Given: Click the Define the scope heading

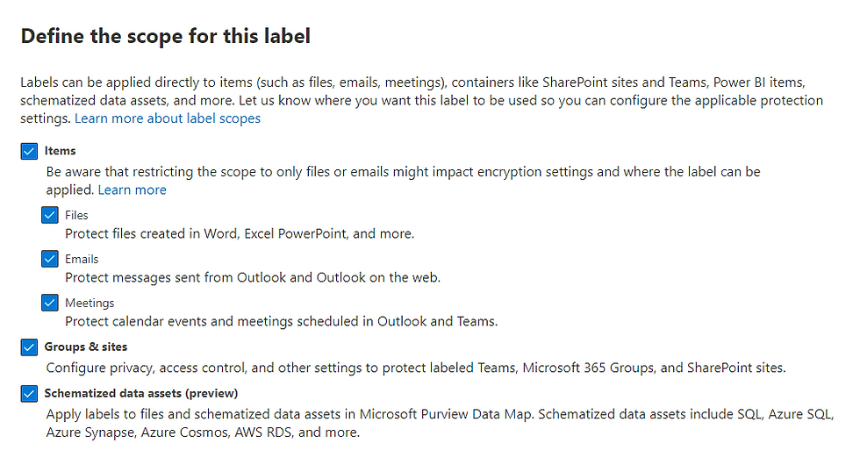Looking at the screenshot, I should point(166,36).
